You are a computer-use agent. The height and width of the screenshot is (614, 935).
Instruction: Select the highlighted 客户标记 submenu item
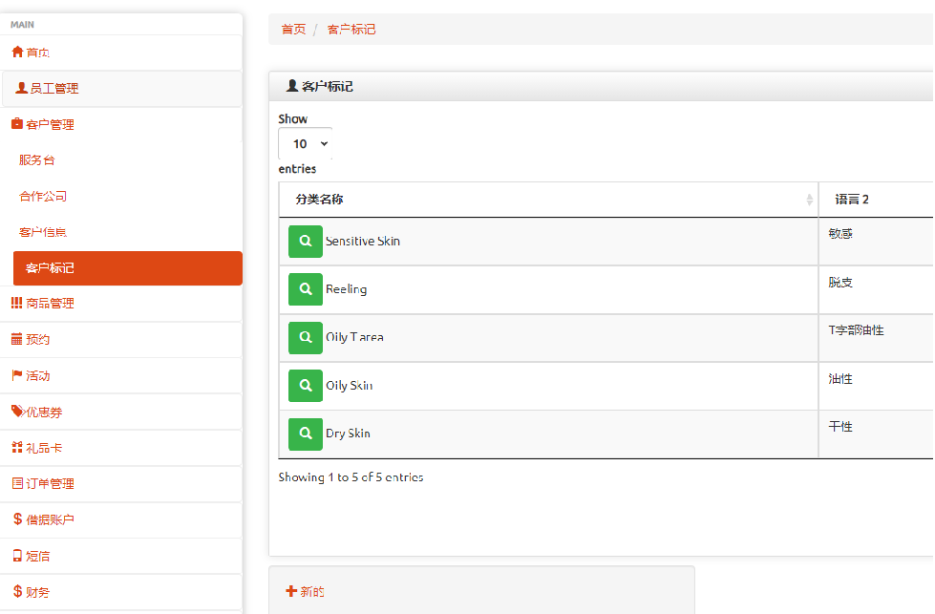tap(128, 268)
